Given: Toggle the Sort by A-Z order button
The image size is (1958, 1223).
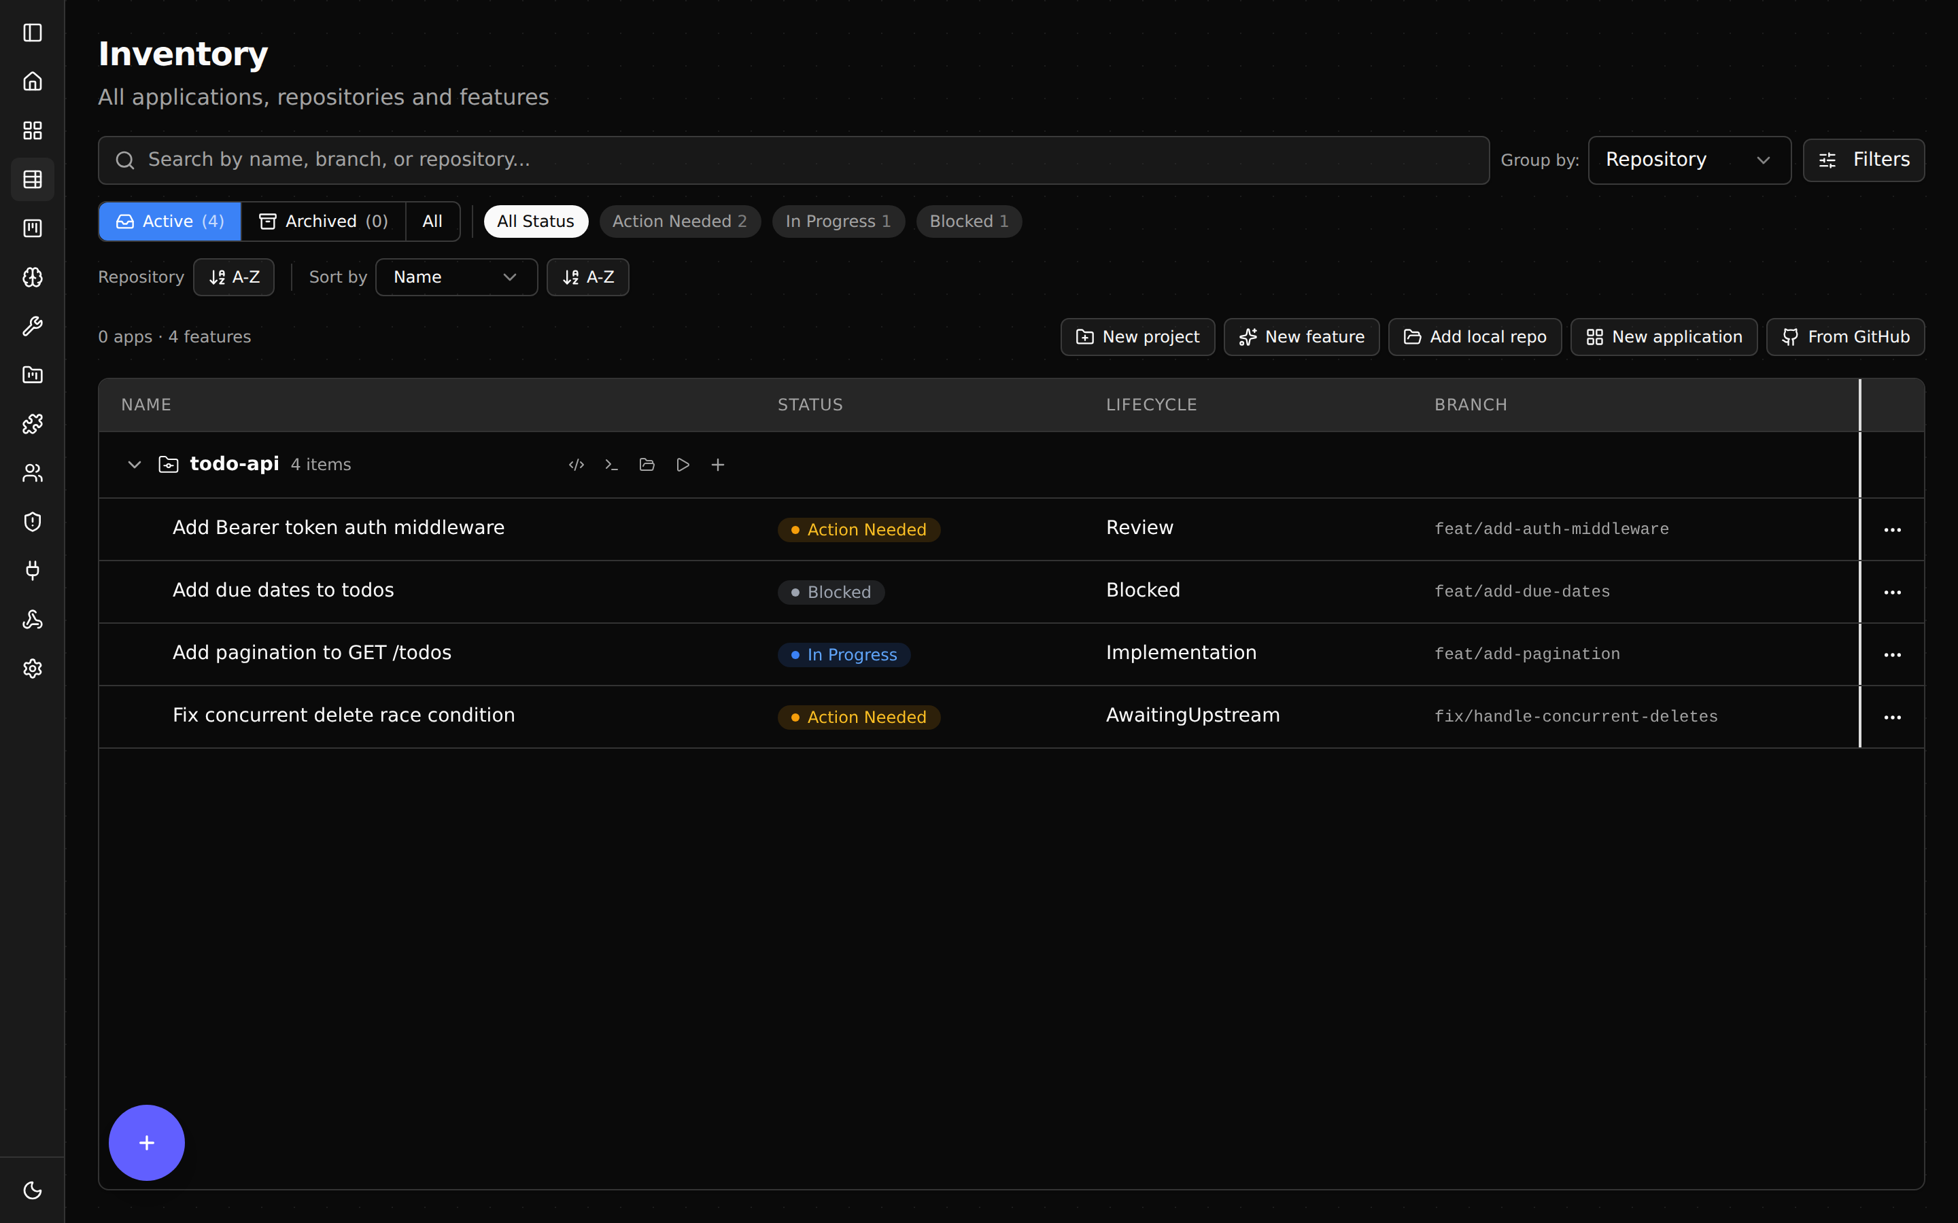Looking at the screenshot, I should (x=587, y=277).
